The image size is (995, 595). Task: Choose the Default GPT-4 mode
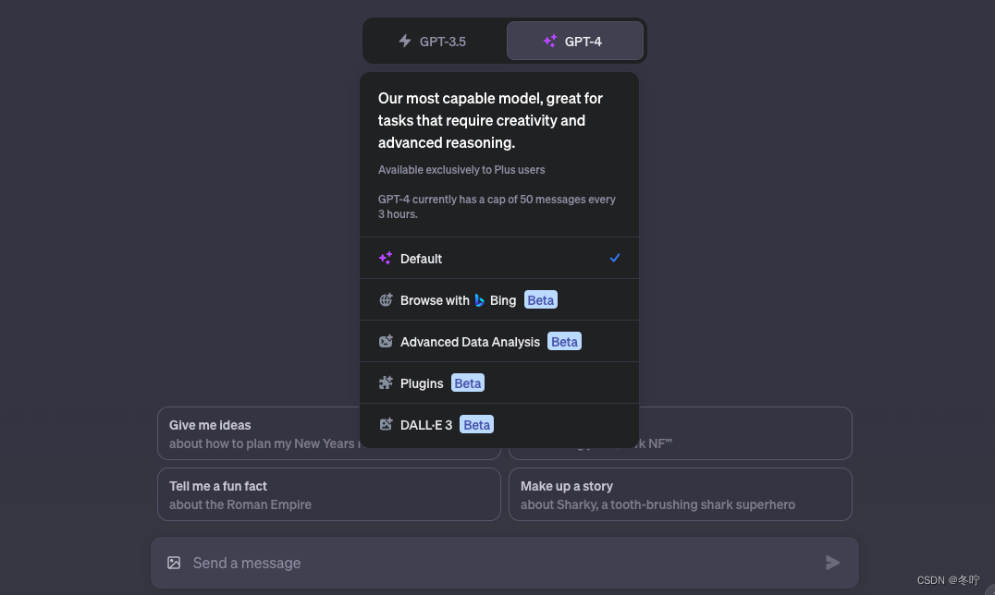pos(499,258)
